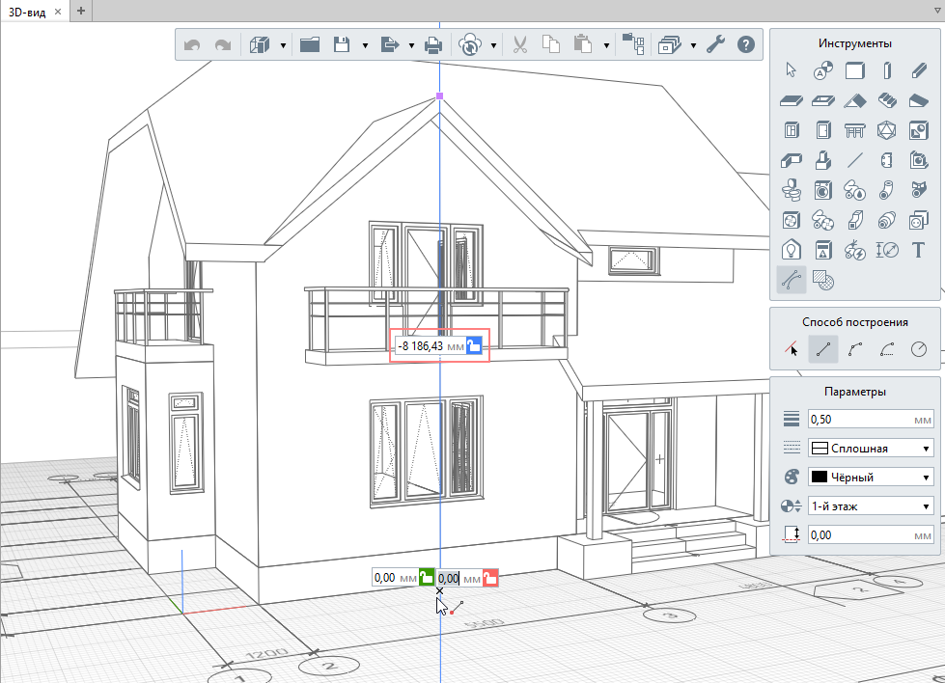The width and height of the screenshot is (945, 683).
Task: Select the Window tool
Action: click(x=792, y=130)
